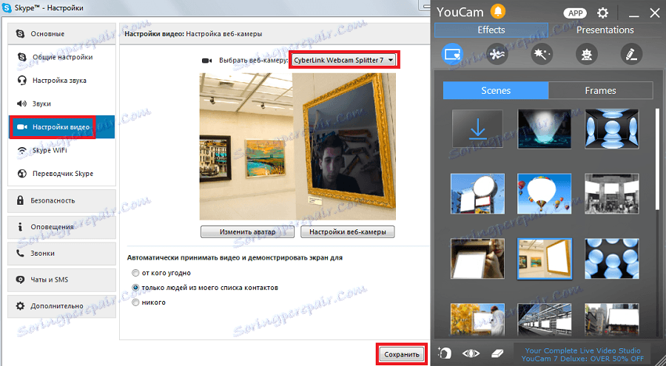
Task: Choose the hot air balloon scene
Action: 545,193
